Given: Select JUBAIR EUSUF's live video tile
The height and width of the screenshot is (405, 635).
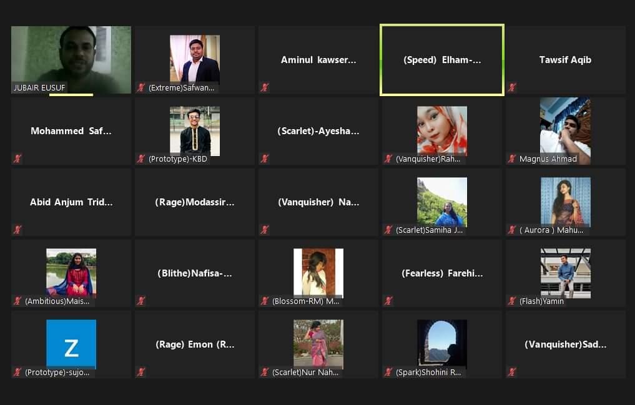Looking at the screenshot, I should (x=71, y=60).
